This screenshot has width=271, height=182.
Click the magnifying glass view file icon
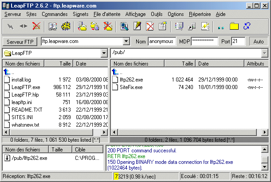(124, 27)
